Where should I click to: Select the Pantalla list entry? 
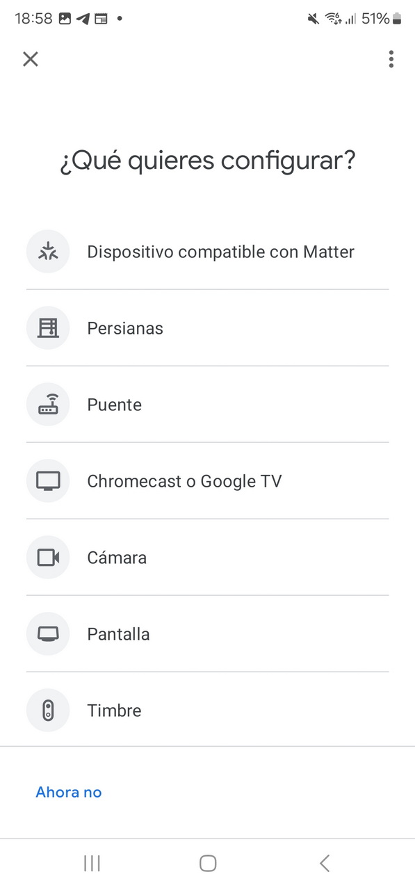[207, 634]
